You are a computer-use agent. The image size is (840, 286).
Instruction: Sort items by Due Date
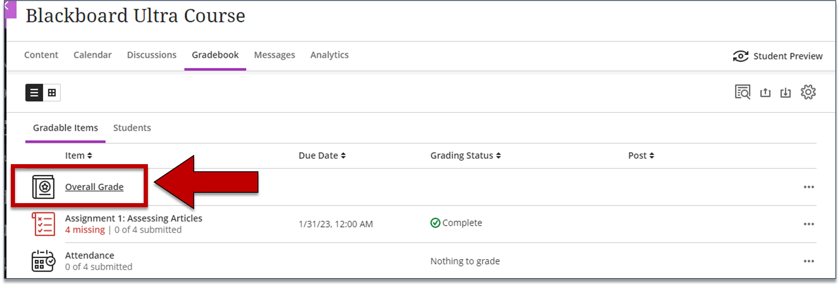click(322, 155)
